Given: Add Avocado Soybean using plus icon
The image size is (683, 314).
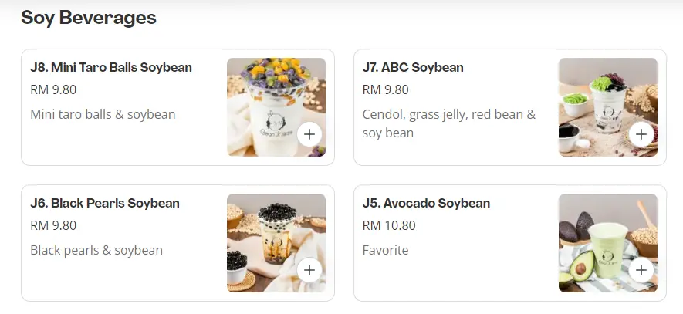Looking at the screenshot, I should [641, 270].
